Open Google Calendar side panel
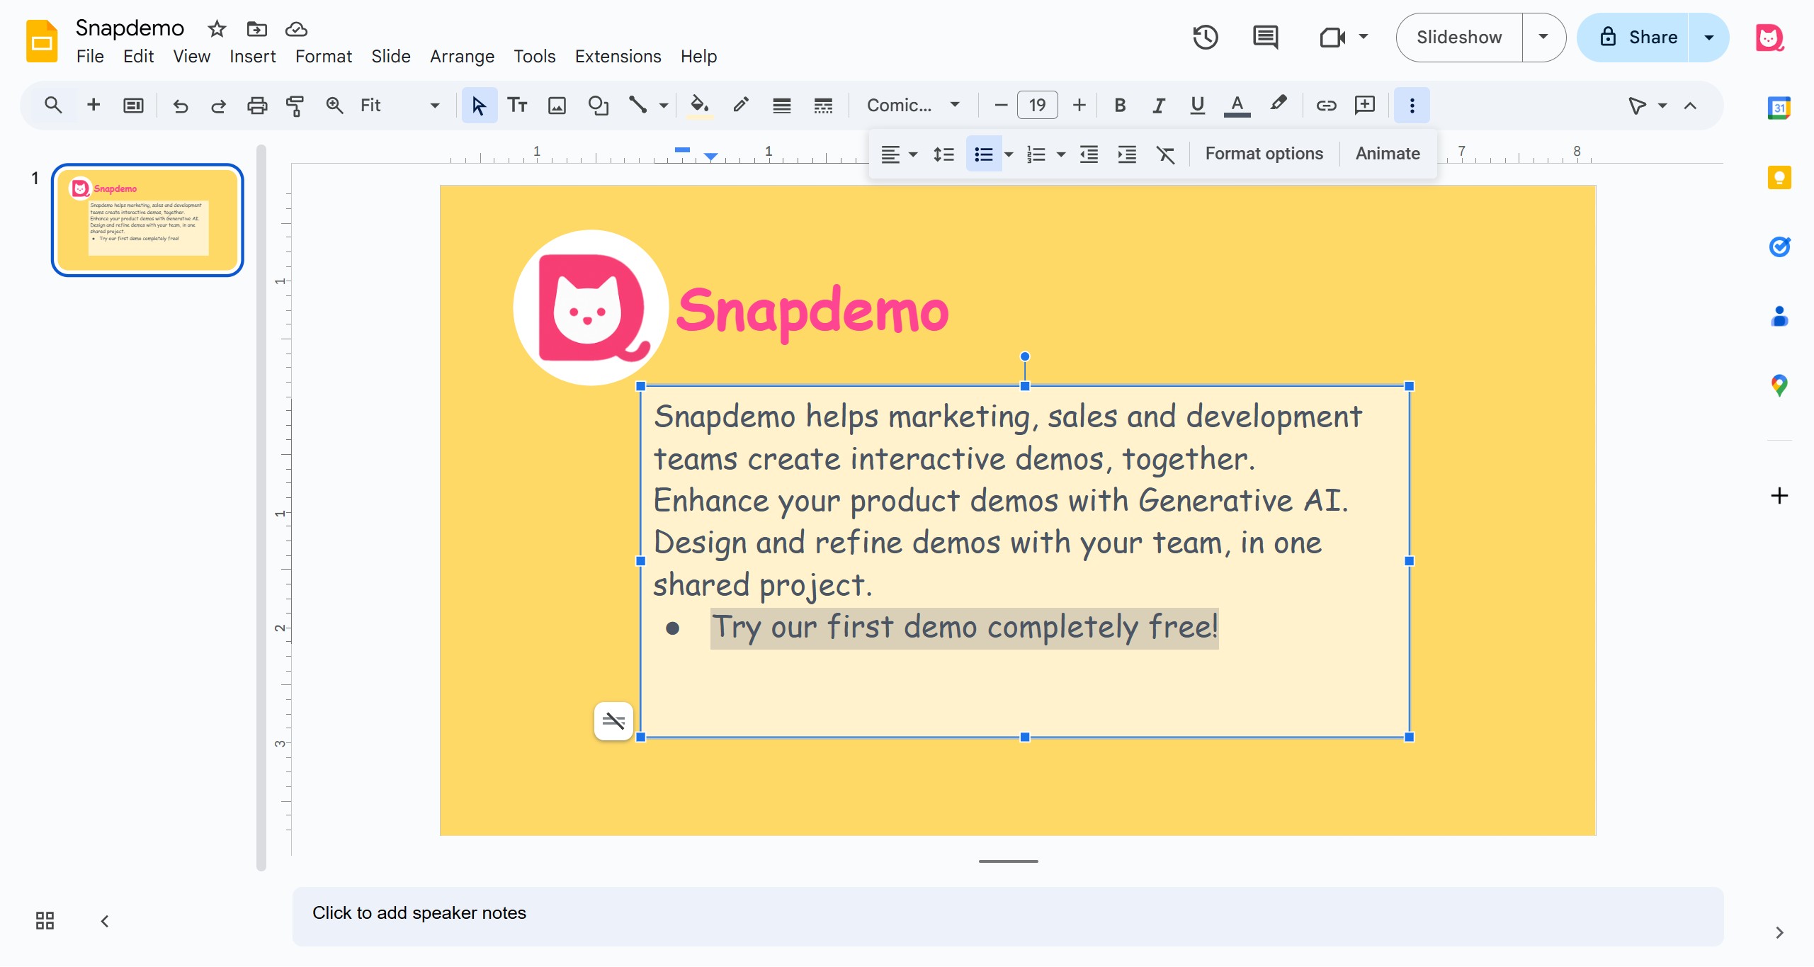Screen dimensions: 1814x967 click(1779, 108)
